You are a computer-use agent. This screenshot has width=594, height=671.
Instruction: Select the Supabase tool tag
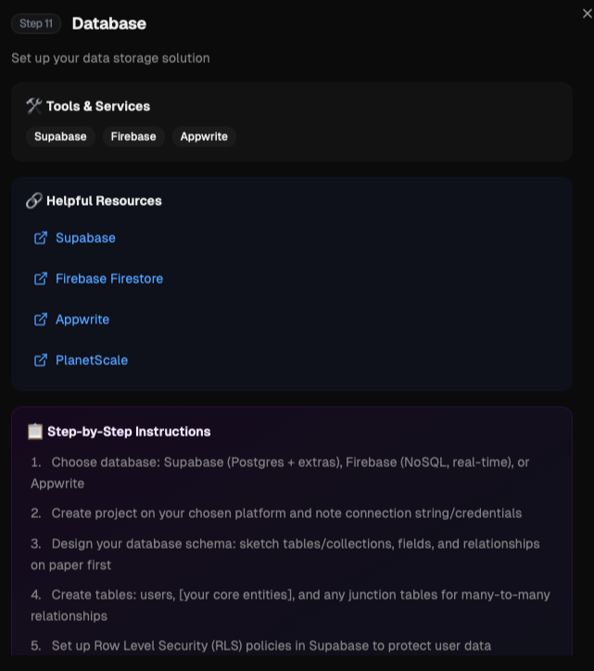(x=60, y=136)
